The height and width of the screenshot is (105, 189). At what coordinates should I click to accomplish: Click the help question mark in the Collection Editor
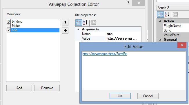[128, 3]
